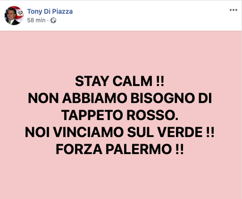Click the word FORZA in the post
Screen dimensions: 242x199
[x=79, y=149]
